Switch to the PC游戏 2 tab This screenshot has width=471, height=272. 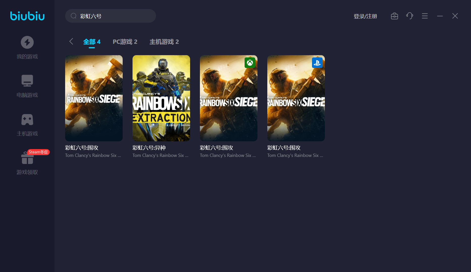point(125,42)
